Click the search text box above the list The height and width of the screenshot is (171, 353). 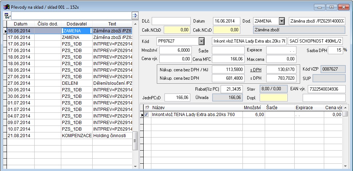(x=71, y=16)
